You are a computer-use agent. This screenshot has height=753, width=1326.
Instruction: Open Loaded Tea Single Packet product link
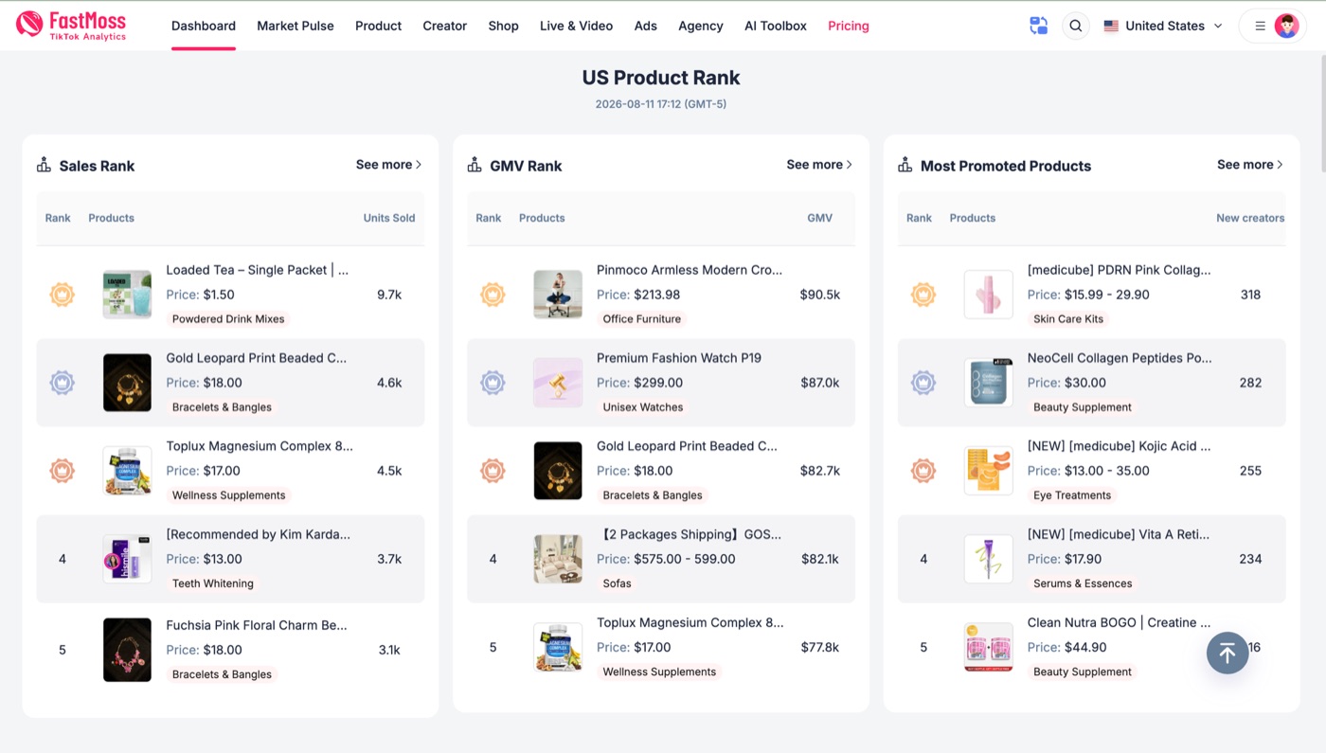pos(258,270)
